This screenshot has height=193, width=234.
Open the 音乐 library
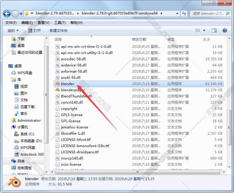click(21, 114)
